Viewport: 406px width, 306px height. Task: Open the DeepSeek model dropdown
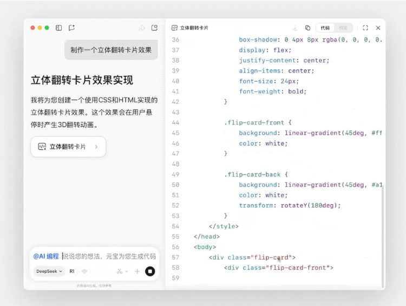coord(49,271)
